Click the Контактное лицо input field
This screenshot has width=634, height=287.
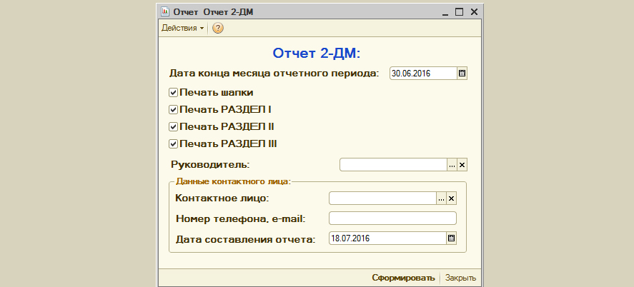[382, 198]
